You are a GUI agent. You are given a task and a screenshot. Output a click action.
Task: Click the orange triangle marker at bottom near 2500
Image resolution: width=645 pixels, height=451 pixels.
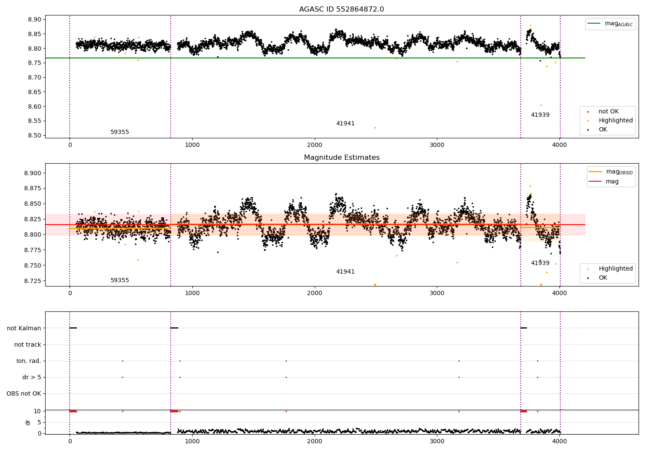coord(375,285)
